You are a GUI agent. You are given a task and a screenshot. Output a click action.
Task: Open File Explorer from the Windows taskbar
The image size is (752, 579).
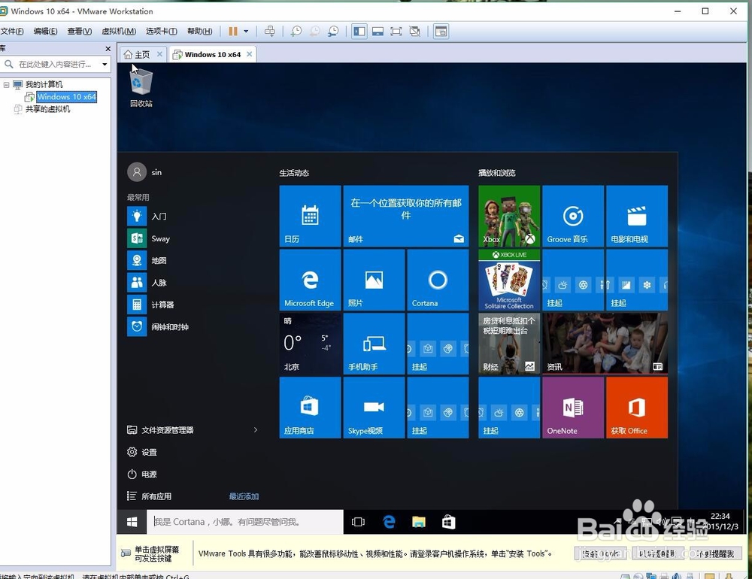419,521
